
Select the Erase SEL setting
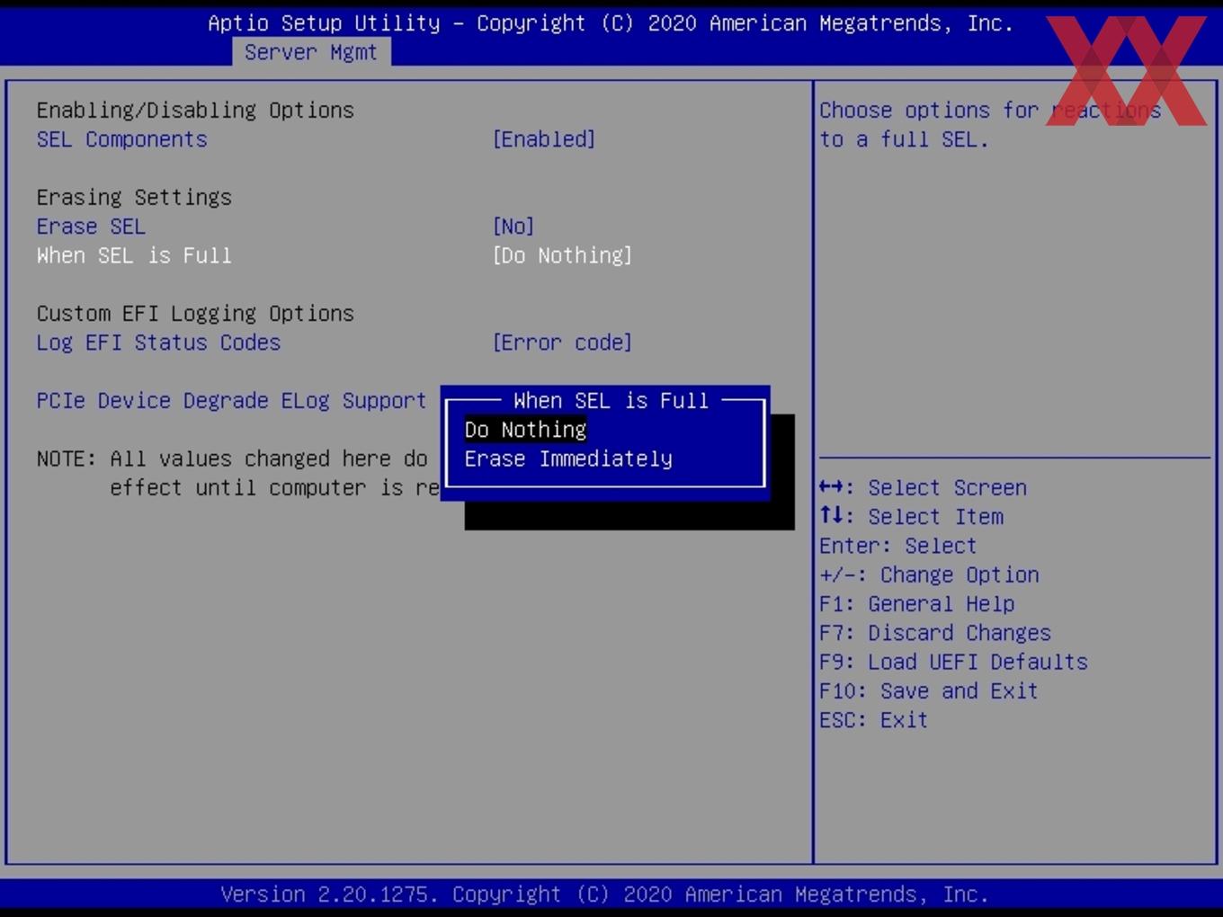91,227
